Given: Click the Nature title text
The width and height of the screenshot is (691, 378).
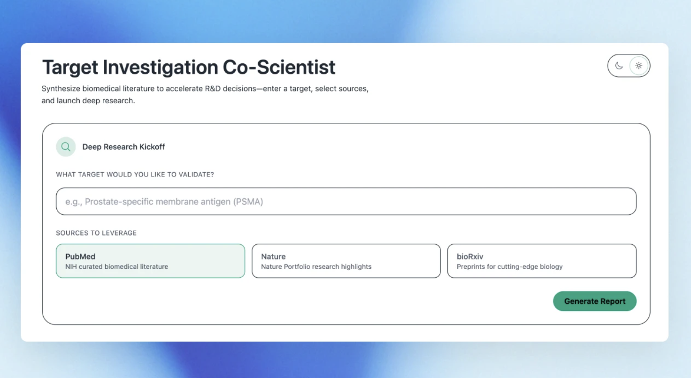Looking at the screenshot, I should pos(273,257).
